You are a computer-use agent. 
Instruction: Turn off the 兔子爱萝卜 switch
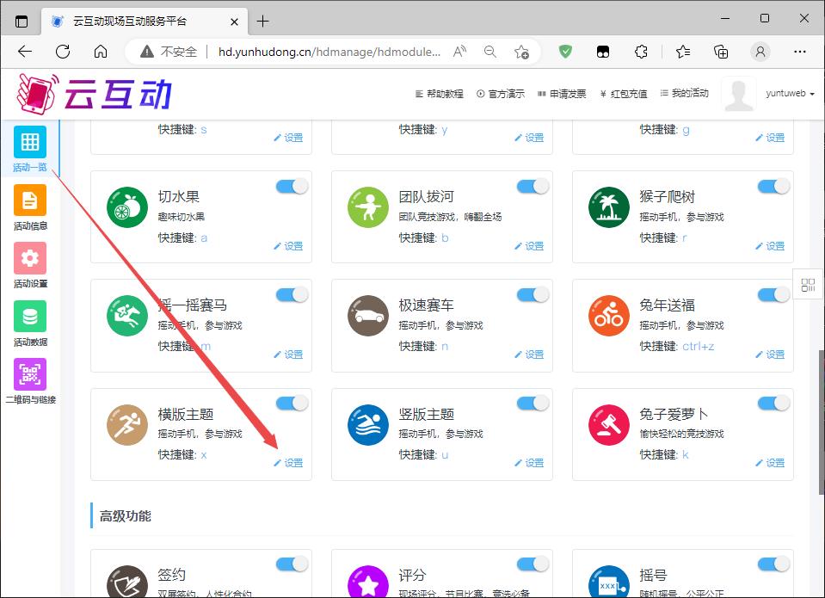[773, 404]
